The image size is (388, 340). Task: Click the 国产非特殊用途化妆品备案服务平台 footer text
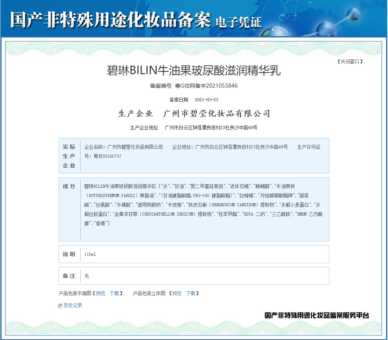pyautogui.click(x=317, y=315)
